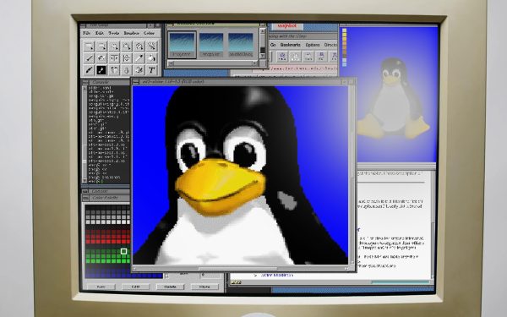Select the horizontal flip tool
This screenshot has width=507, height=317.
tap(114, 58)
